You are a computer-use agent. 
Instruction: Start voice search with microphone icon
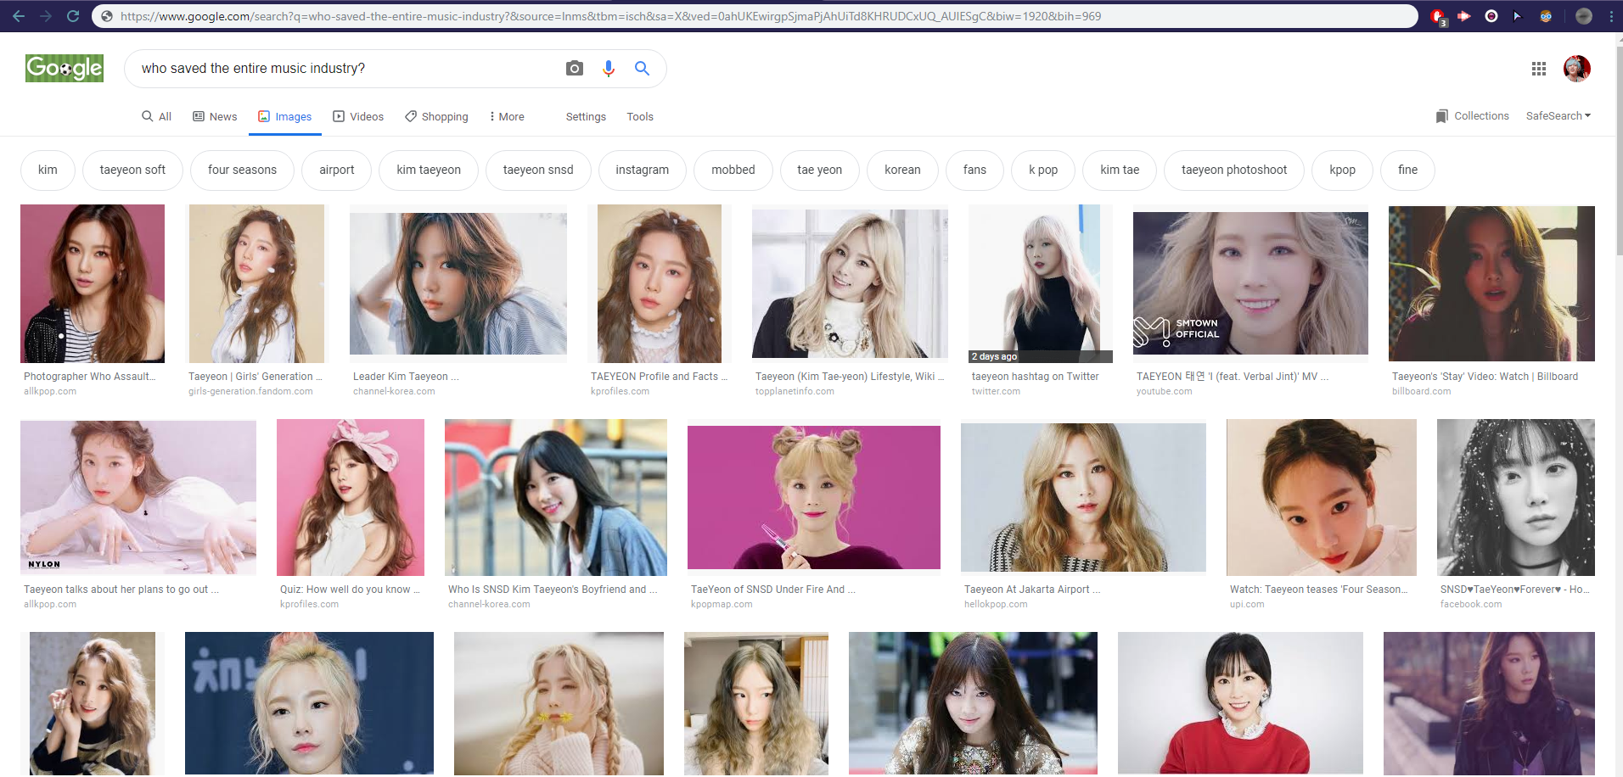[x=609, y=68]
